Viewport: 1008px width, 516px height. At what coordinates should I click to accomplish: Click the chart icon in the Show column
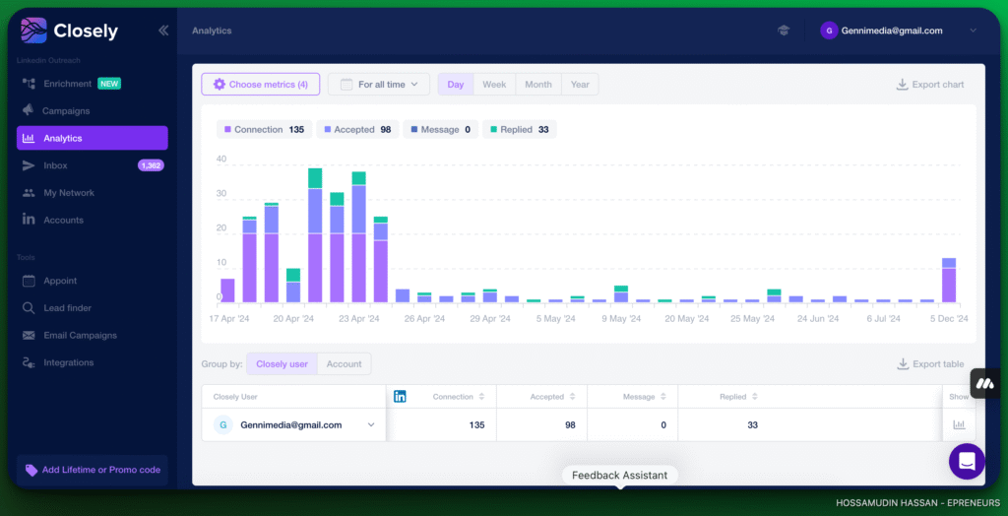959,425
